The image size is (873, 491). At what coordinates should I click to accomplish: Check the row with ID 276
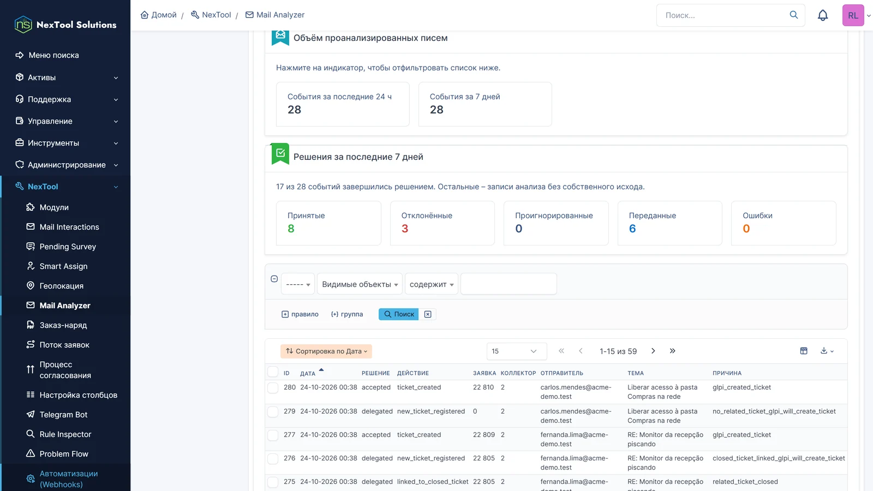coord(273,459)
